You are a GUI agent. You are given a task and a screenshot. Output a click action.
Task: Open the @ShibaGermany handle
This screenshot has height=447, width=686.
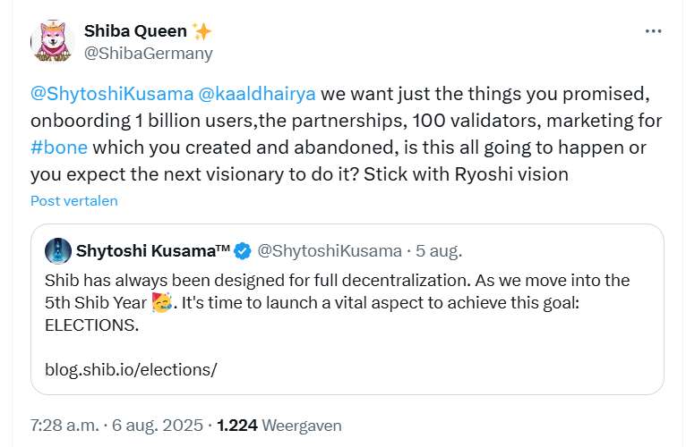[149, 54]
